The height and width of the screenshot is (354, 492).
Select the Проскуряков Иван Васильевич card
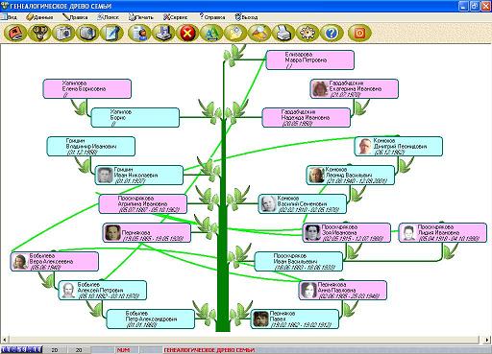coord(299,261)
